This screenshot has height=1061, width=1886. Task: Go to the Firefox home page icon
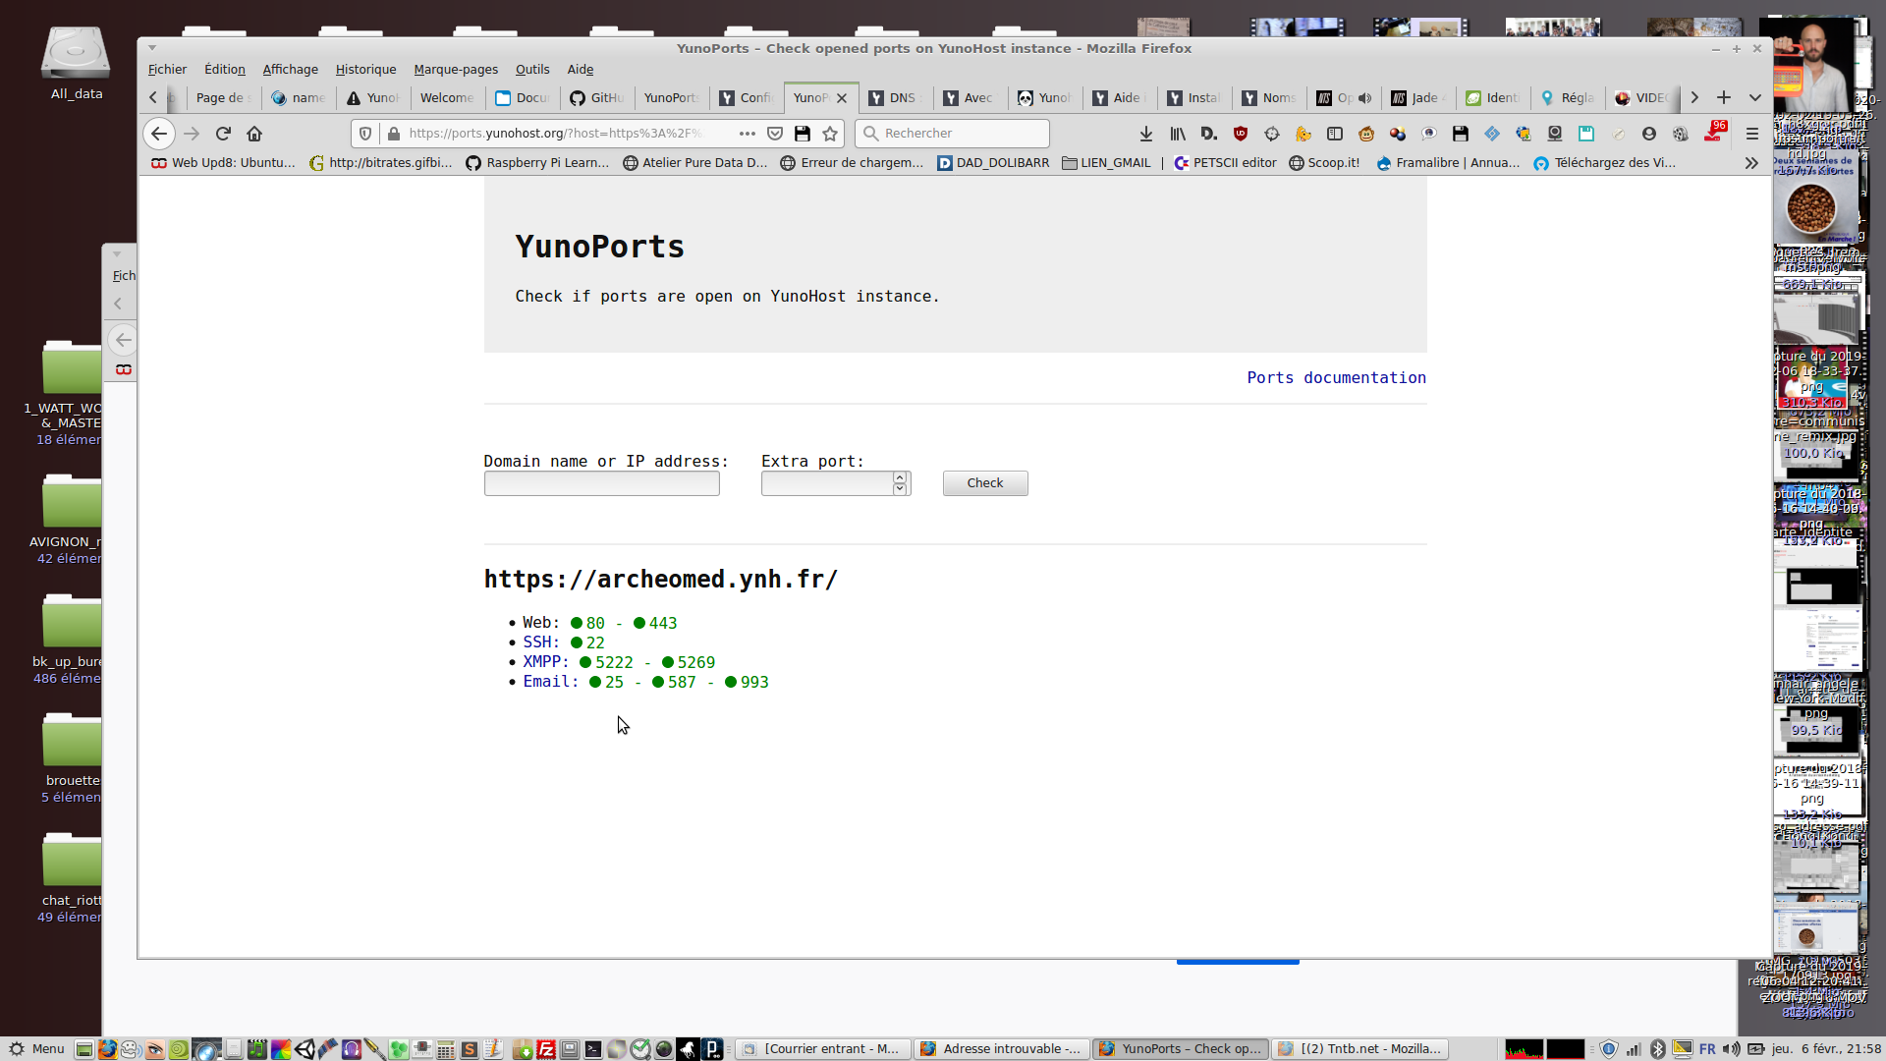[254, 134]
